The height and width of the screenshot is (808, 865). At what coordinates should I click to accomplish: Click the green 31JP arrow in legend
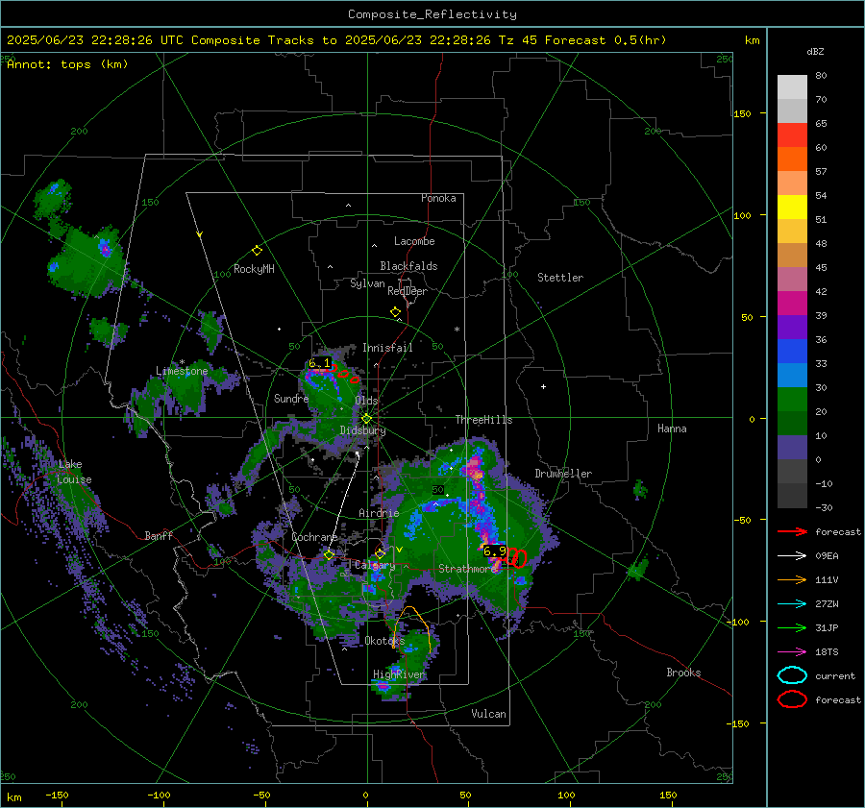792,627
